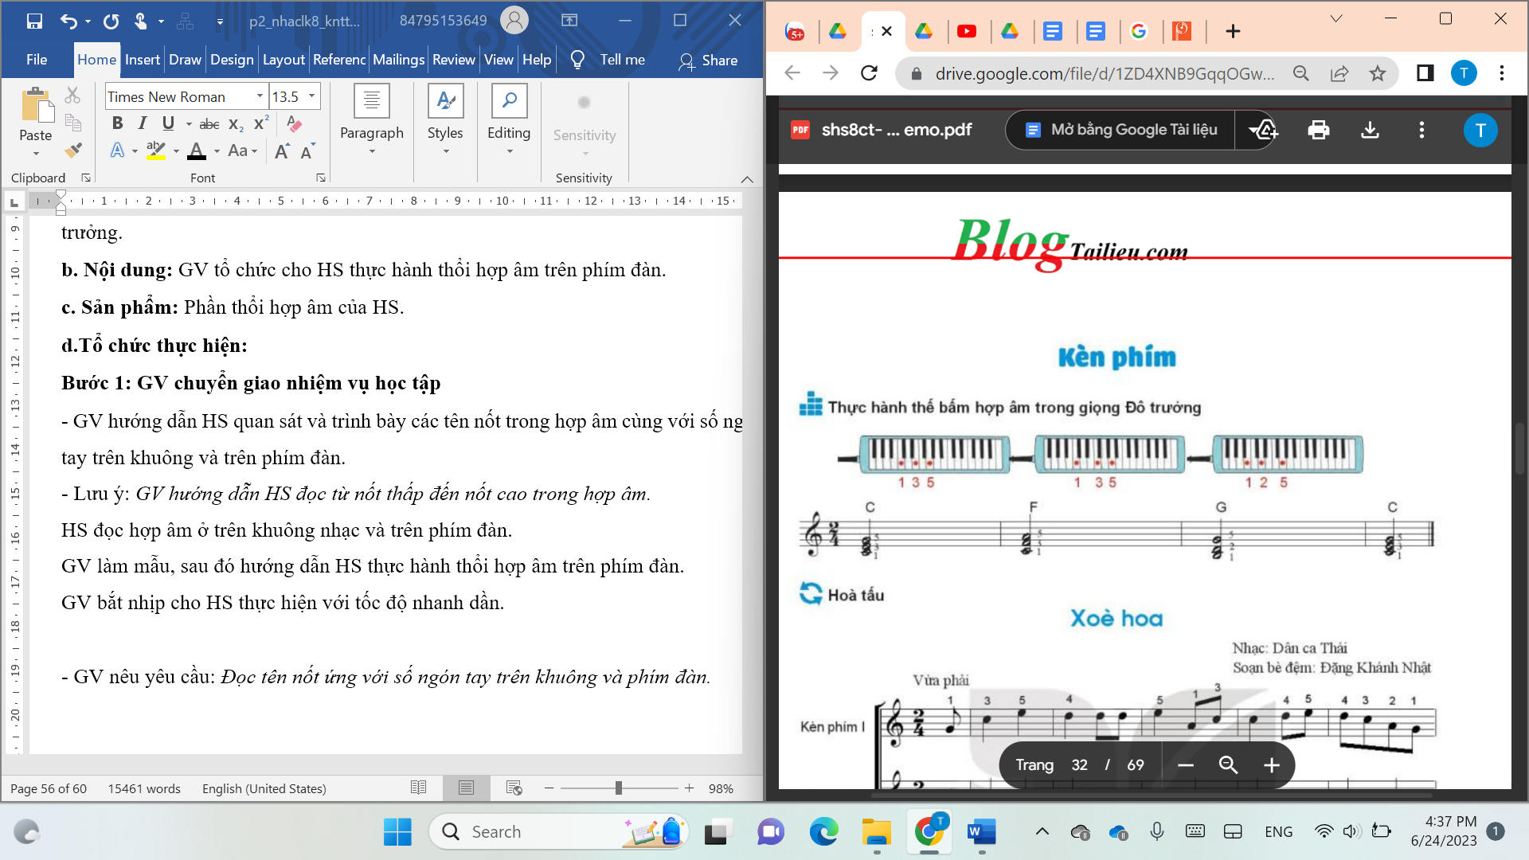Apply the font color
Viewport: 1529px width, 860px height.
pos(197,150)
